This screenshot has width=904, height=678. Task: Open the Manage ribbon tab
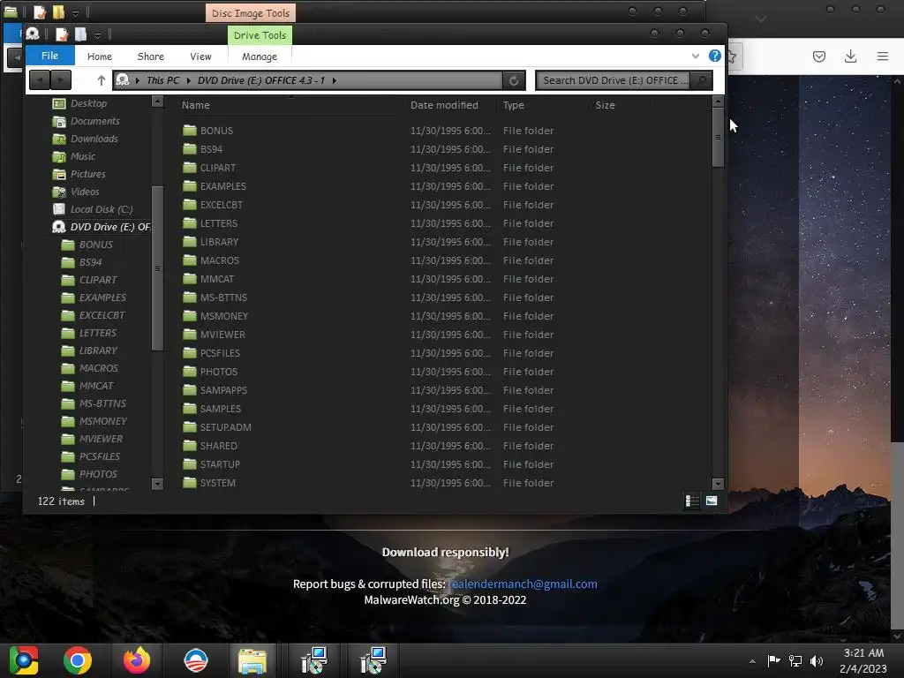(260, 56)
